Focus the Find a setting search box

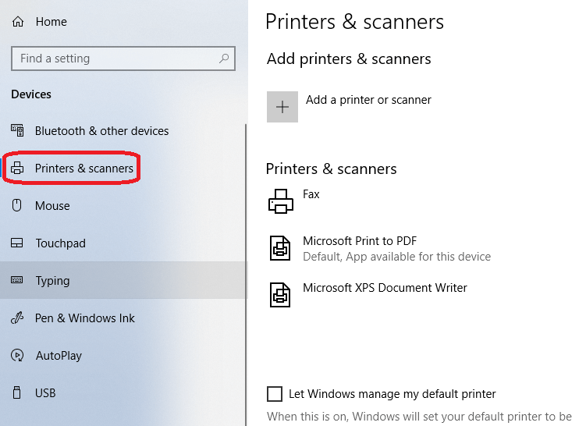(123, 59)
